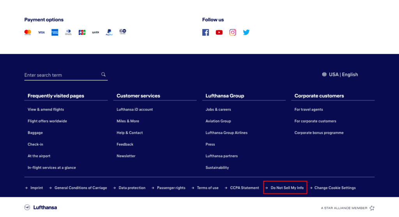
Task: Click the search magnifier icon
Action: point(103,74)
